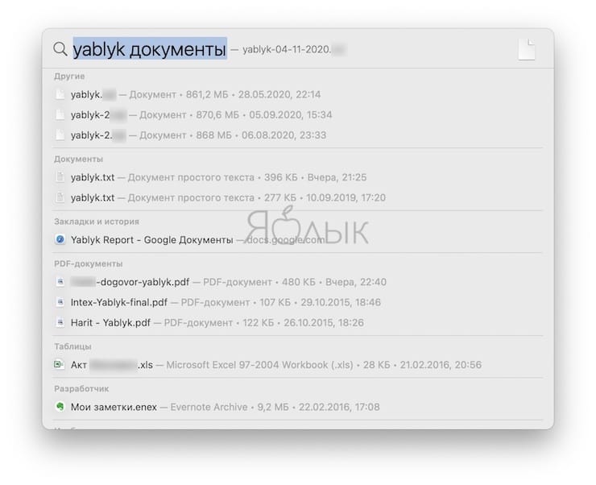The image size is (596, 485).
Task: Click the yablyk-04-11-2020 suggestion text
Action: click(x=287, y=49)
